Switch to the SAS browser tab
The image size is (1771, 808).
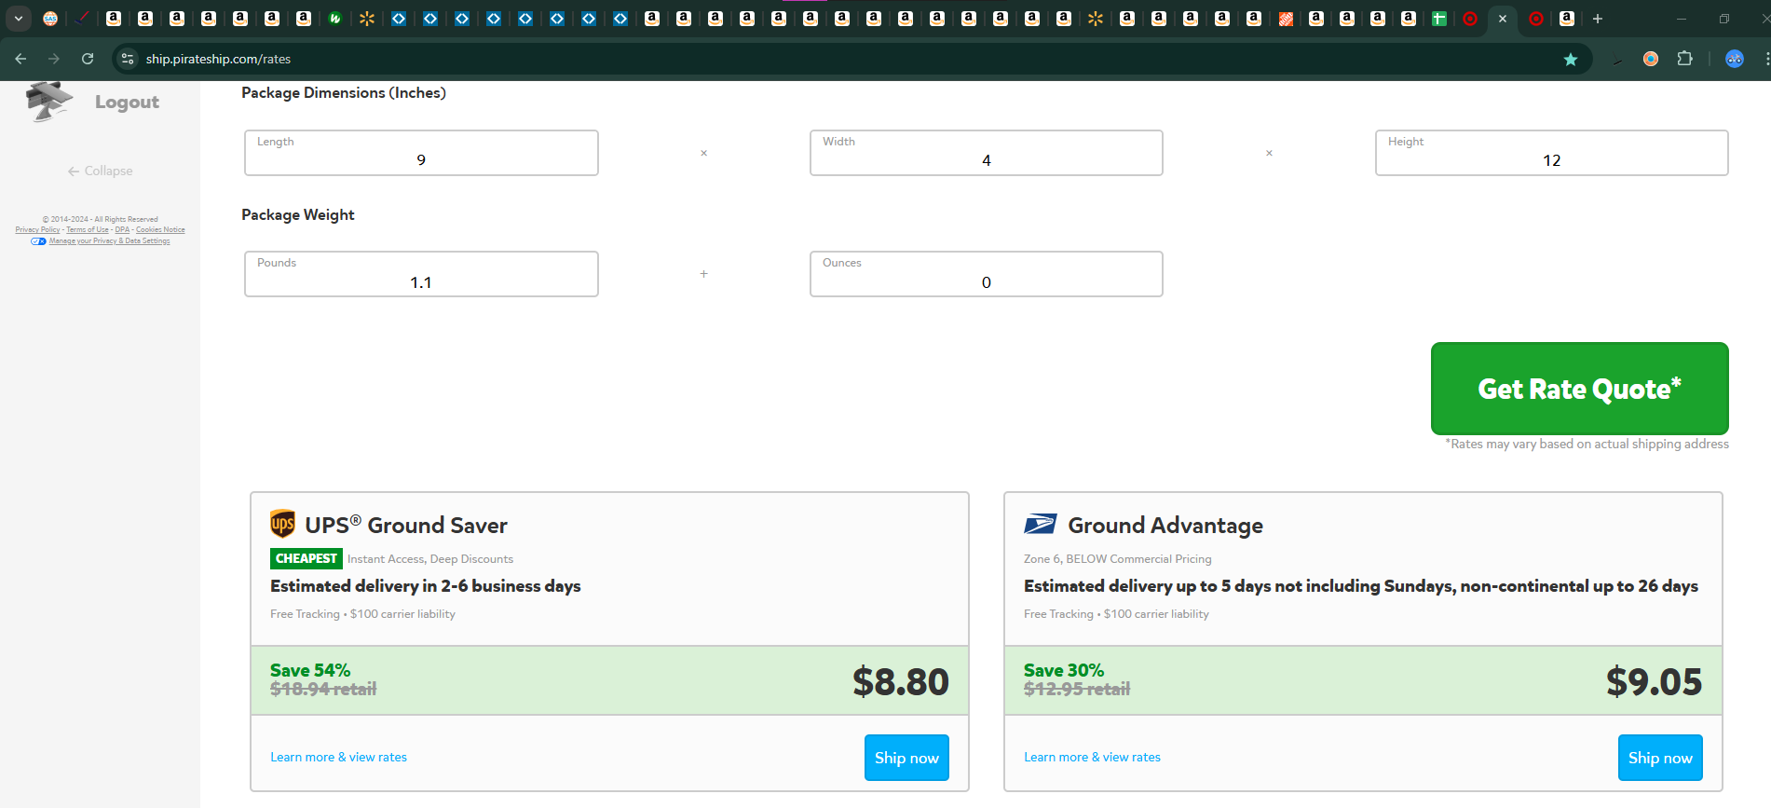(50, 19)
